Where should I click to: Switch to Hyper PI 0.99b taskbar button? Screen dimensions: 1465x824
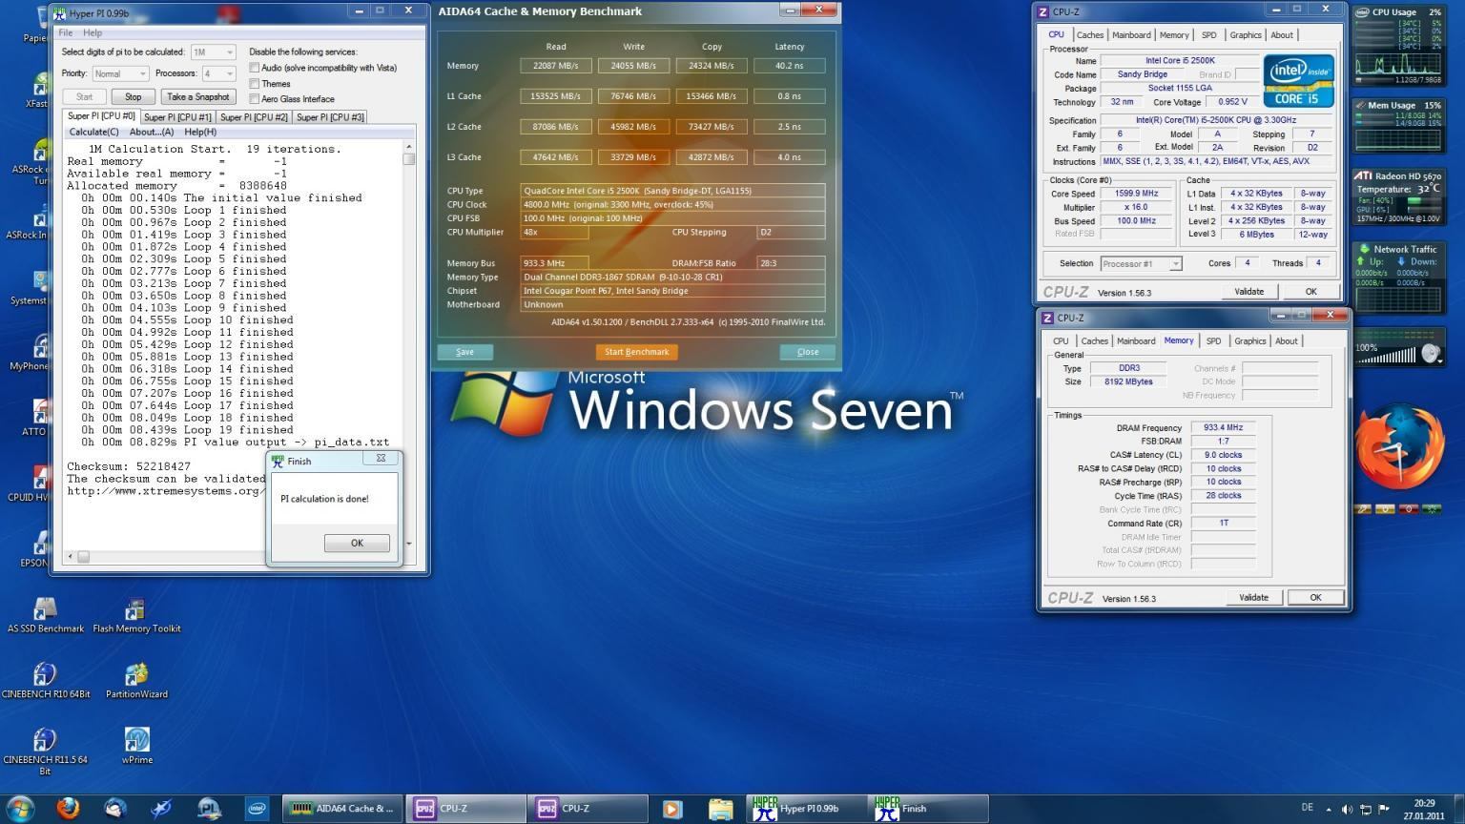pyautogui.click(x=807, y=809)
